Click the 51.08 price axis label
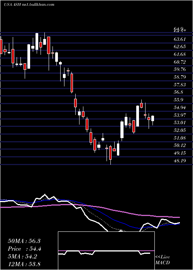The width and height of the screenshot is (193, 270). coord(180,138)
